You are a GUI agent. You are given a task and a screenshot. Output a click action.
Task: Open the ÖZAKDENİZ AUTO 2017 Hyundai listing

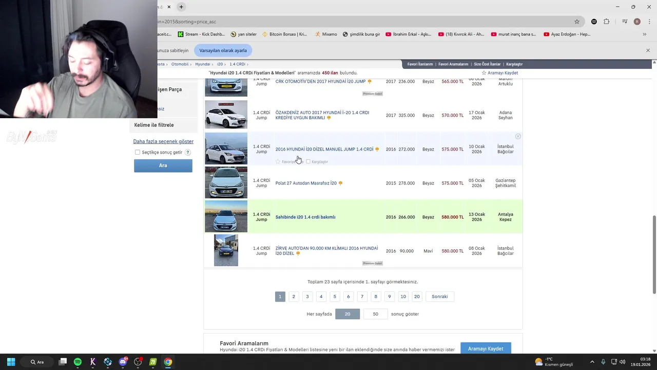click(x=322, y=115)
